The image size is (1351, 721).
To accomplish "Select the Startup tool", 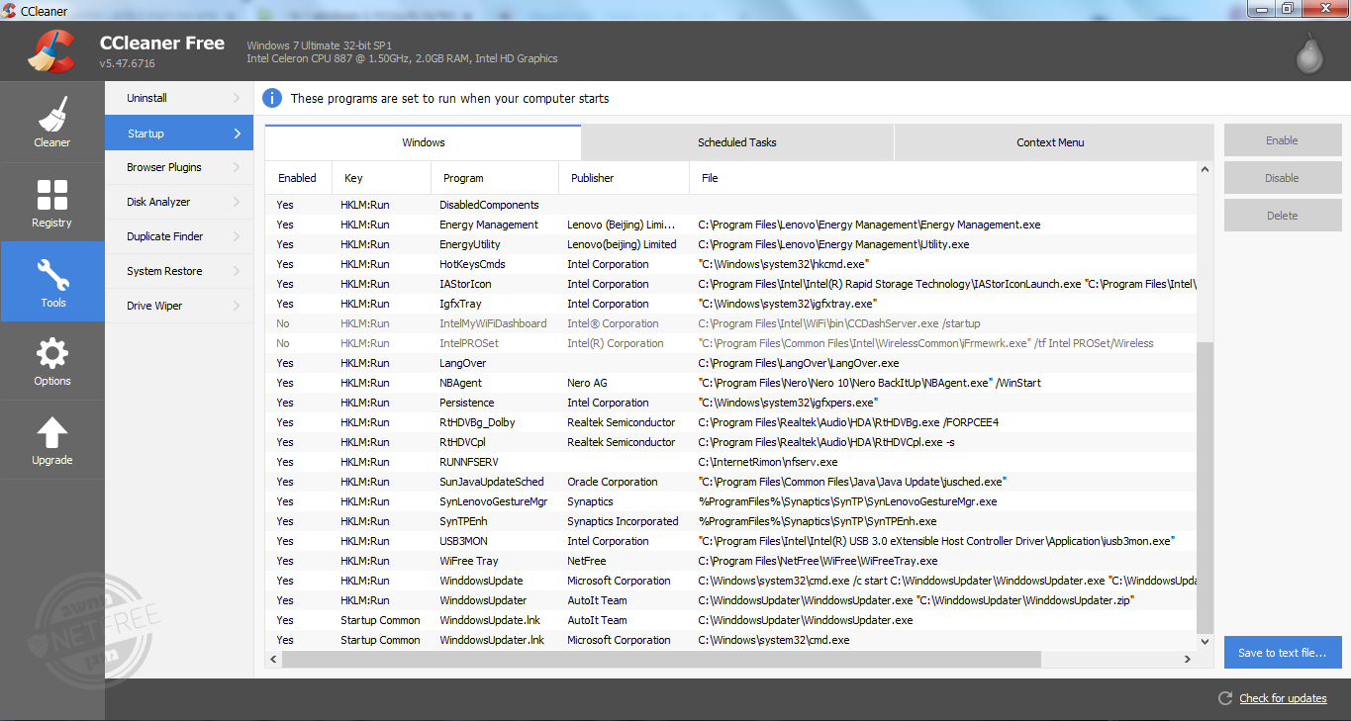I will click(x=179, y=134).
